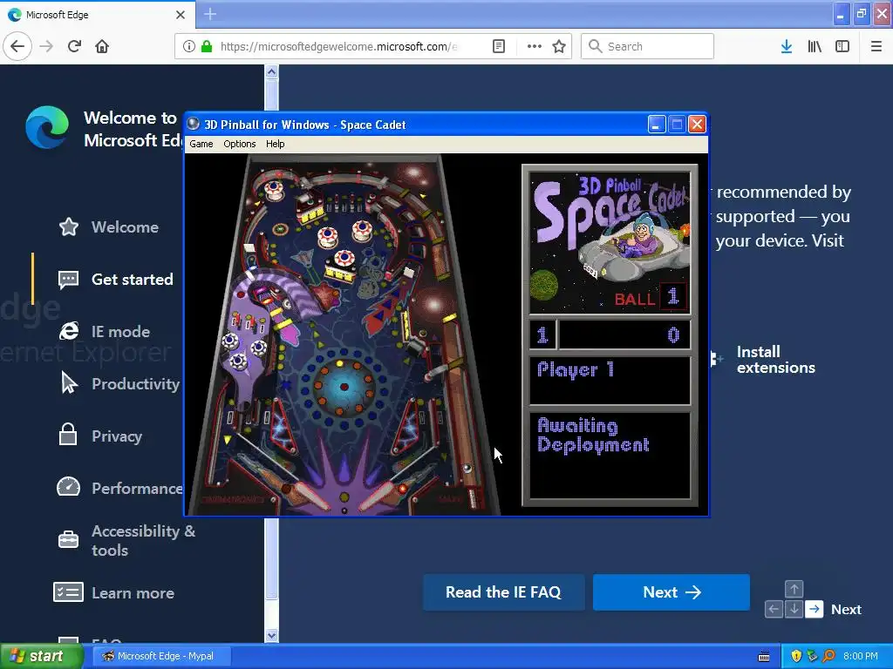This screenshot has width=893, height=669.
Task: Click the Install extensions puzzle icon
Action: pos(717,359)
